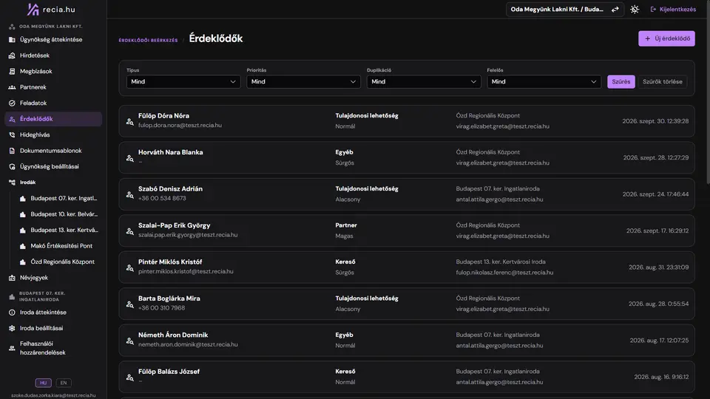The width and height of the screenshot is (710, 399).
Task: Select Budapest 07. ker. office in tree
Action: click(x=59, y=199)
